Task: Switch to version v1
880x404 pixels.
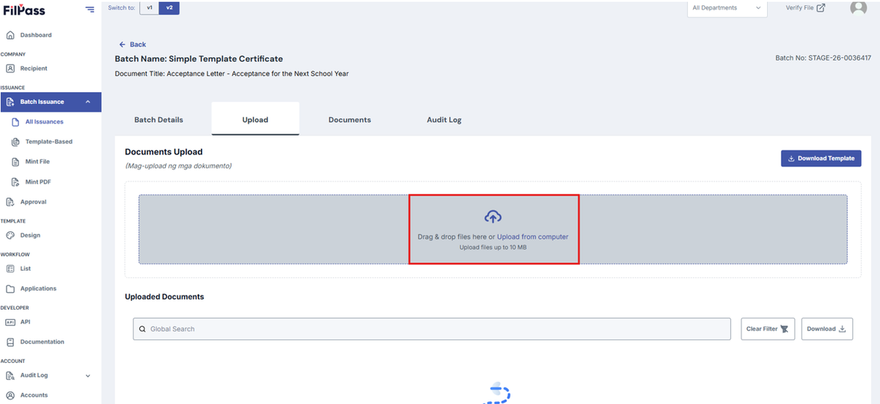Action: (150, 7)
